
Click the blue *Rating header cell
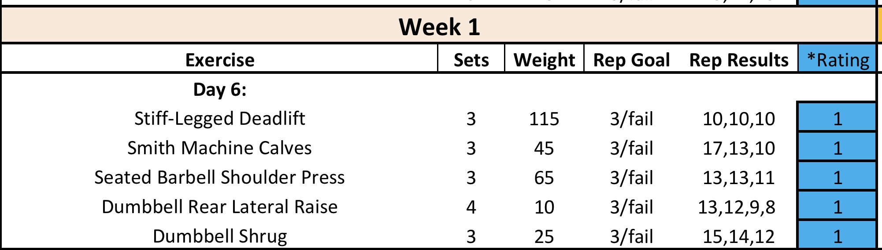[x=838, y=60]
